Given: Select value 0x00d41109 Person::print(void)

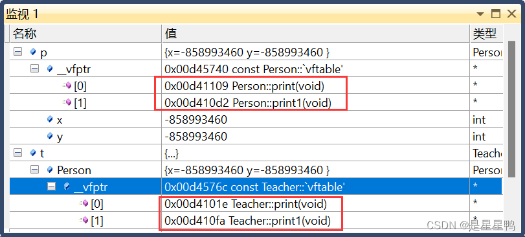Looking at the screenshot, I should coord(245,86).
